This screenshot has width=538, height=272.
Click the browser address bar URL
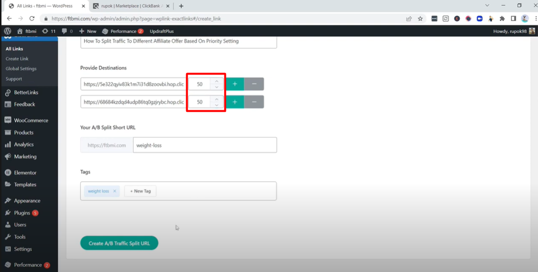coord(136,19)
